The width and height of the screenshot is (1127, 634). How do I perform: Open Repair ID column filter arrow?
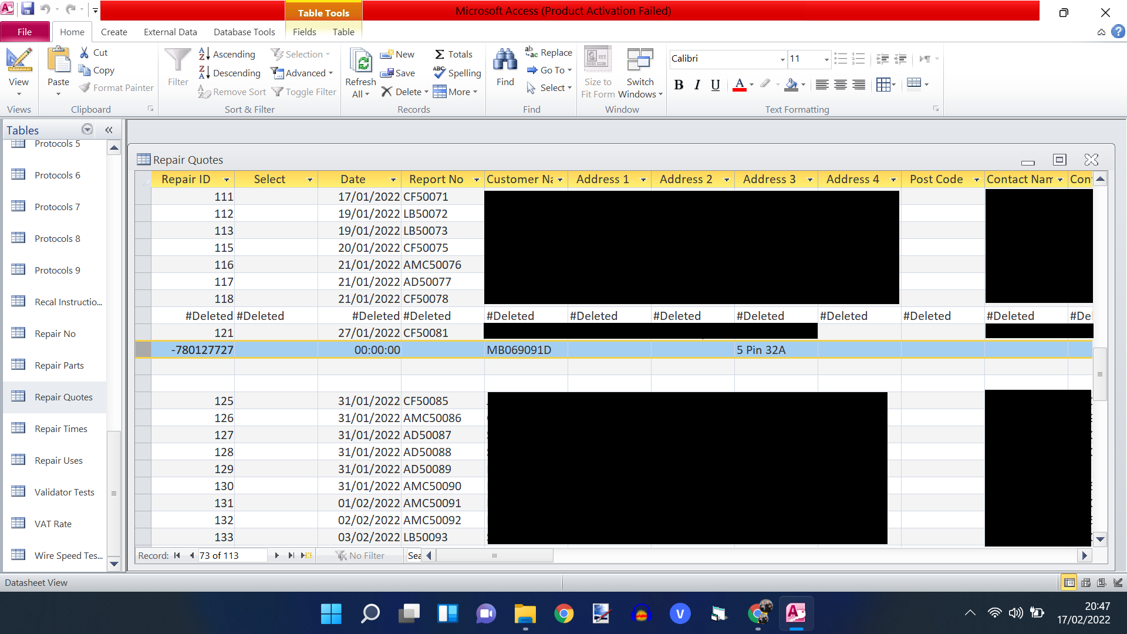pos(226,180)
